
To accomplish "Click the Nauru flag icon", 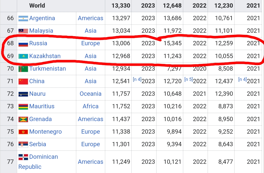I will click(x=23, y=94).
